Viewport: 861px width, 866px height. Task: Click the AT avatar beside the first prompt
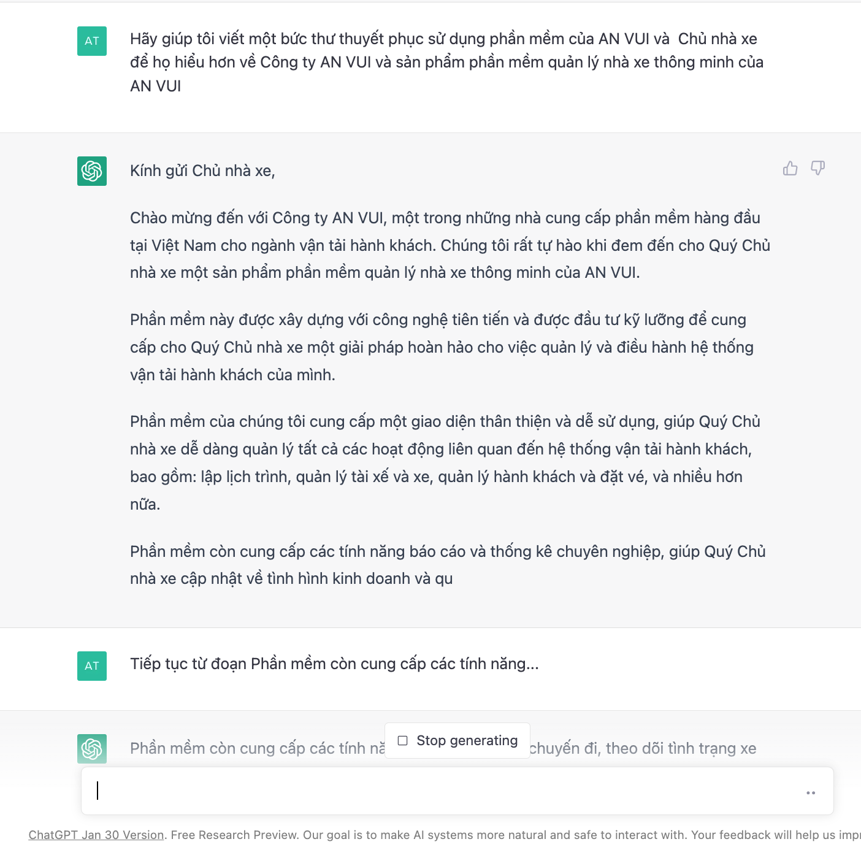pyautogui.click(x=92, y=41)
